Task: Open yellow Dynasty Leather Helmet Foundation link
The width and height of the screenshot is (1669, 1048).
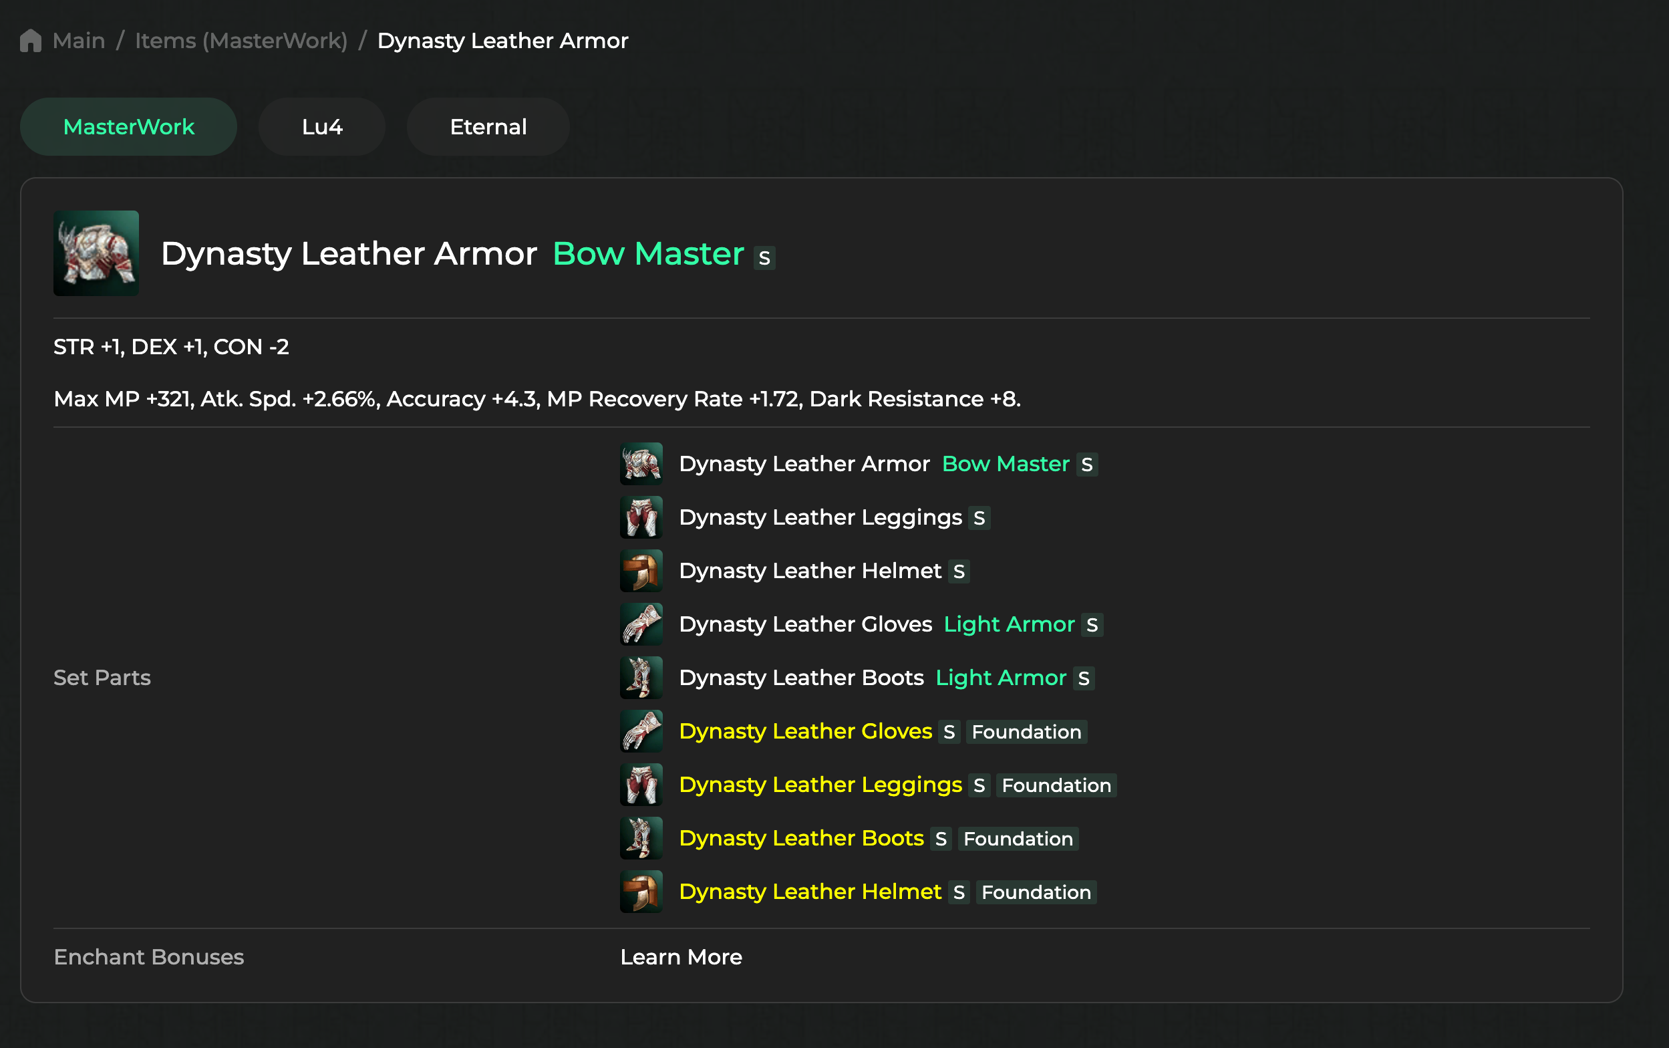Action: 810,892
